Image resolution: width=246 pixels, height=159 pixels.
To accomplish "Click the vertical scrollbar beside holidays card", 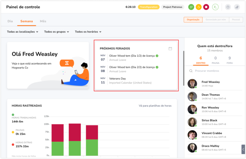I will (x=184, y=68).
